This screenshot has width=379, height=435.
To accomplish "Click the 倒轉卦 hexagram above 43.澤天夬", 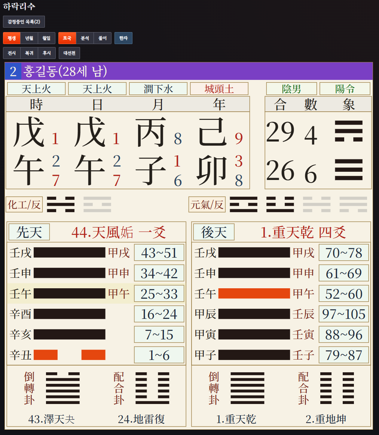I will pyautogui.click(x=63, y=388).
